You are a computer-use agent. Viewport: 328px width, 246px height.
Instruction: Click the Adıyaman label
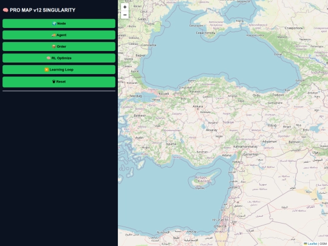click(x=270, y=142)
